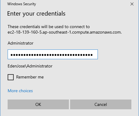This screenshot has width=139, height=116.
Task: Open the More choices link
Action: point(20,91)
